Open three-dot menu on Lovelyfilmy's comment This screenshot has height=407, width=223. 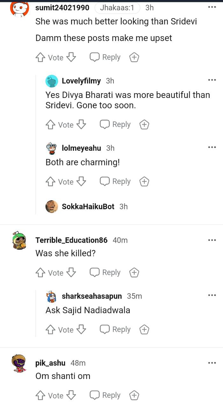[212, 80]
